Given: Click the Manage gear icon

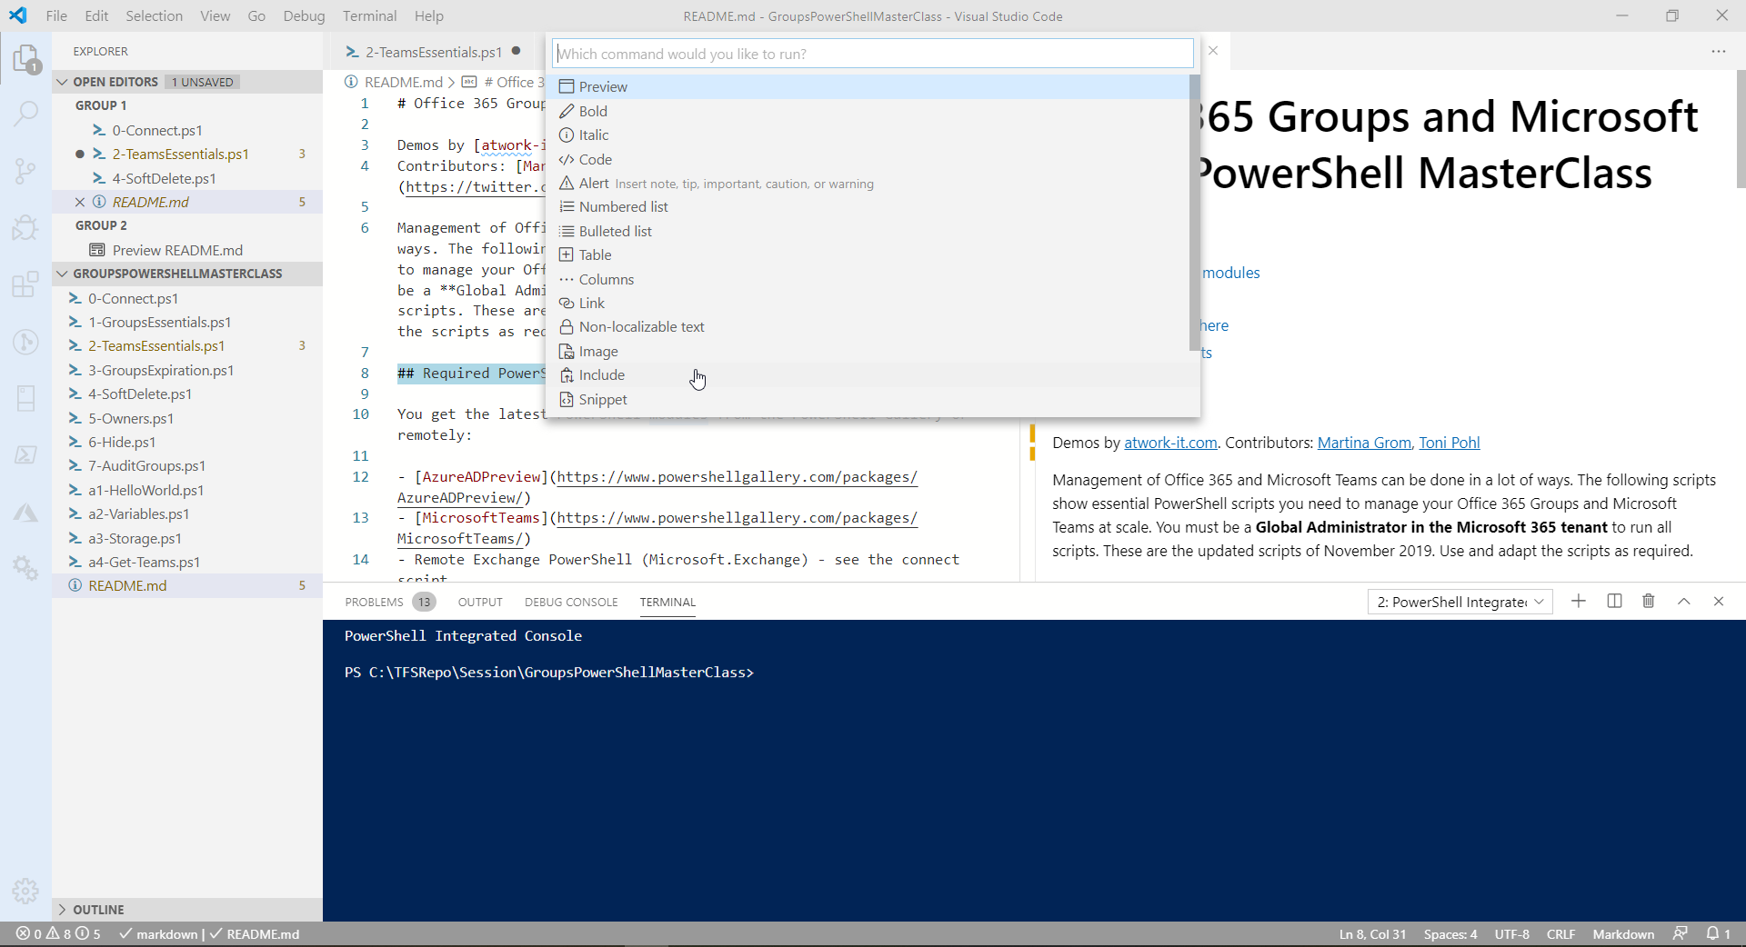Looking at the screenshot, I should coord(25,891).
